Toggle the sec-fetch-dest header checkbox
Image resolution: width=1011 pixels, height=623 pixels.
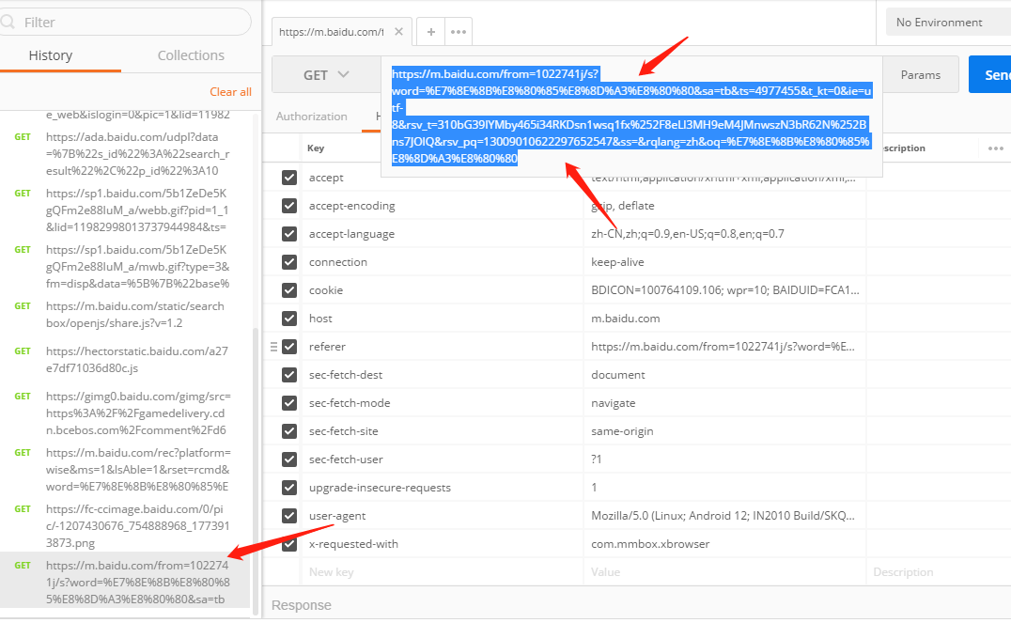289,375
